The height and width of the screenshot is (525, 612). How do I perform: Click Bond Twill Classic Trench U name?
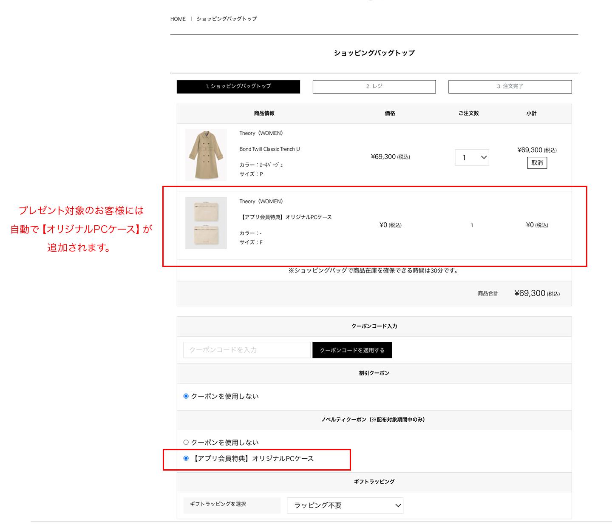269,149
